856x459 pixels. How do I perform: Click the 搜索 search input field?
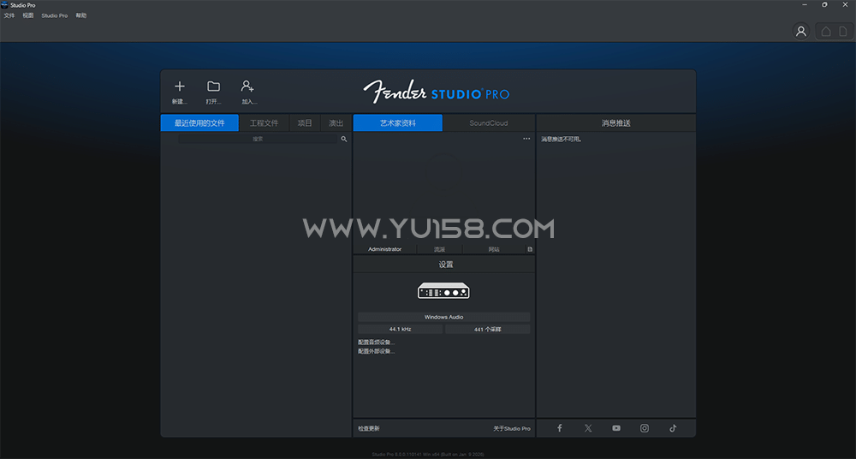click(x=258, y=140)
